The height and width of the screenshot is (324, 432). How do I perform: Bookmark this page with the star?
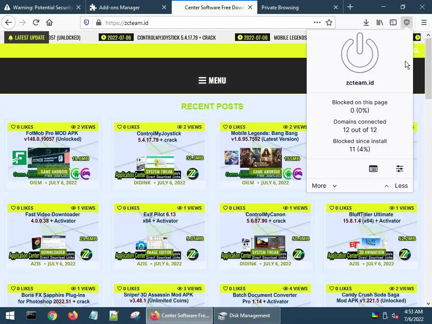[x=329, y=23]
